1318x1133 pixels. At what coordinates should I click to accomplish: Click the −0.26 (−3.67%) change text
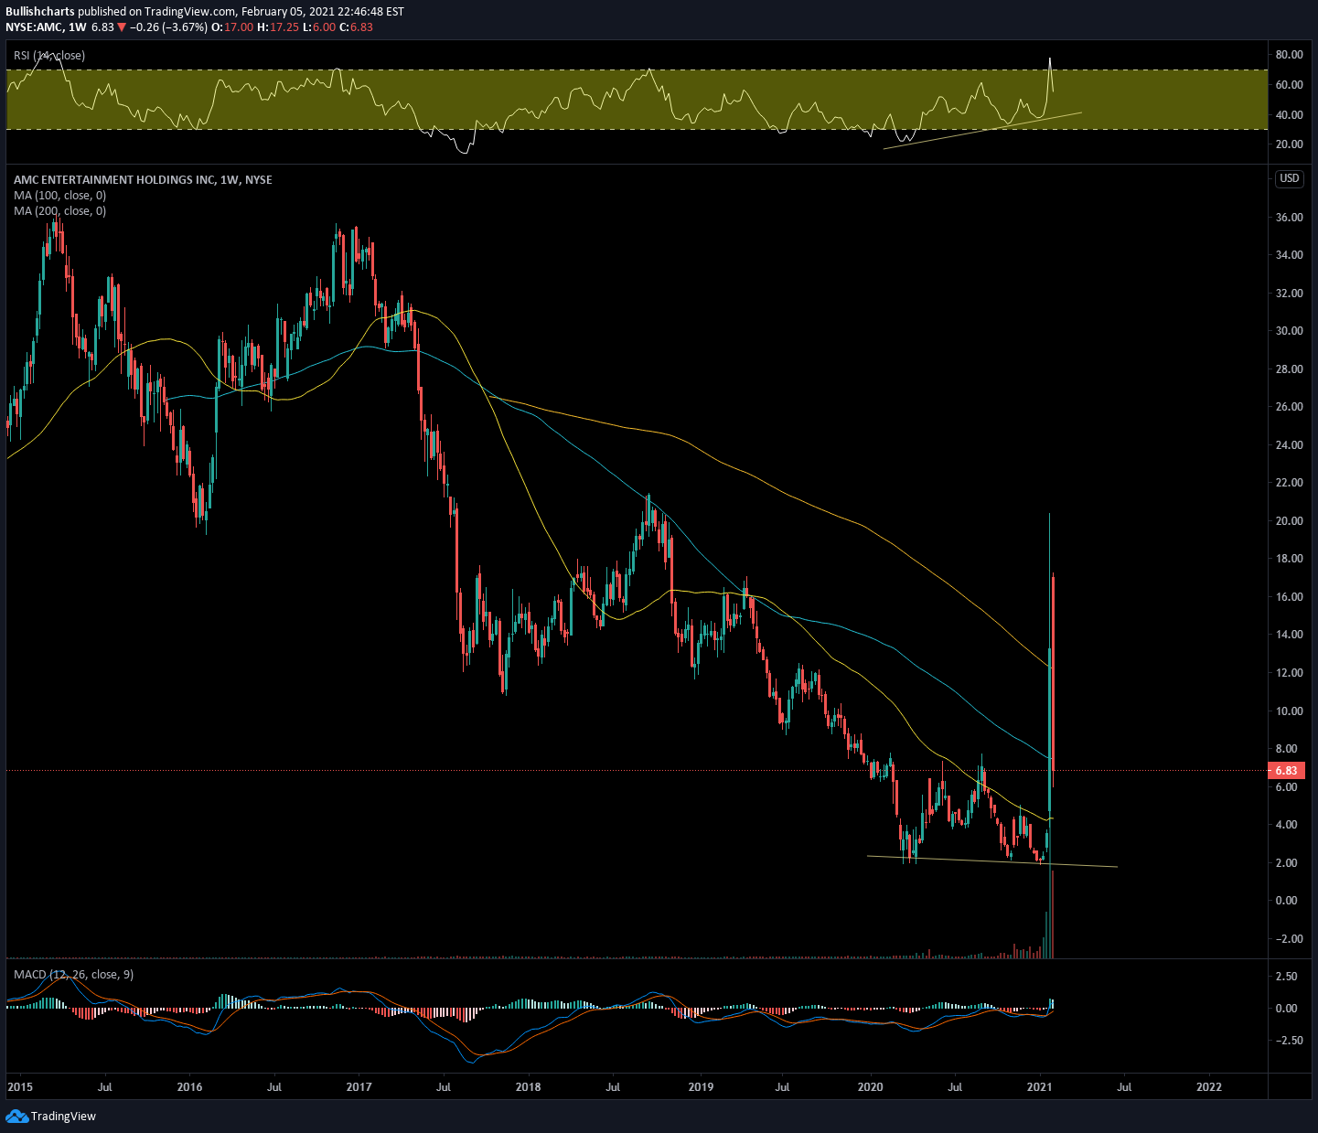coord(169,27)
